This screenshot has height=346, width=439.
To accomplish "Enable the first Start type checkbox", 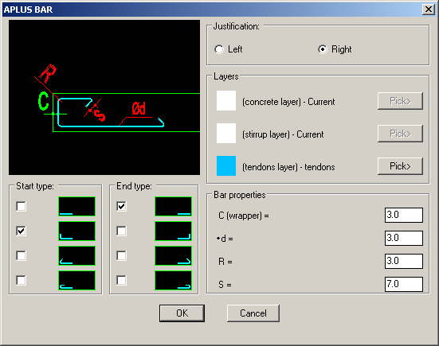I will 21,207.
